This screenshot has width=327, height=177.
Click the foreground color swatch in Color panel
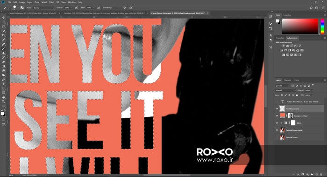(x=277, y=21)
